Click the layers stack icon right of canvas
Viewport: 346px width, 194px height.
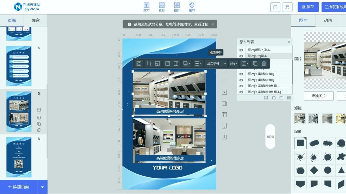[x=224, y=103]
